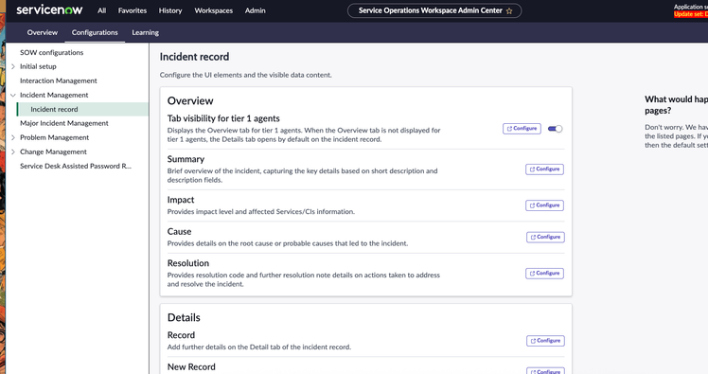The width and height of the screenshot is (708, 374).
Task: Select SOW configurations in sidebar
Action: [51, 52]
